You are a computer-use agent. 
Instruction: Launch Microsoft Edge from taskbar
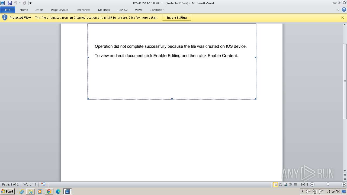[x=58, y=191]
